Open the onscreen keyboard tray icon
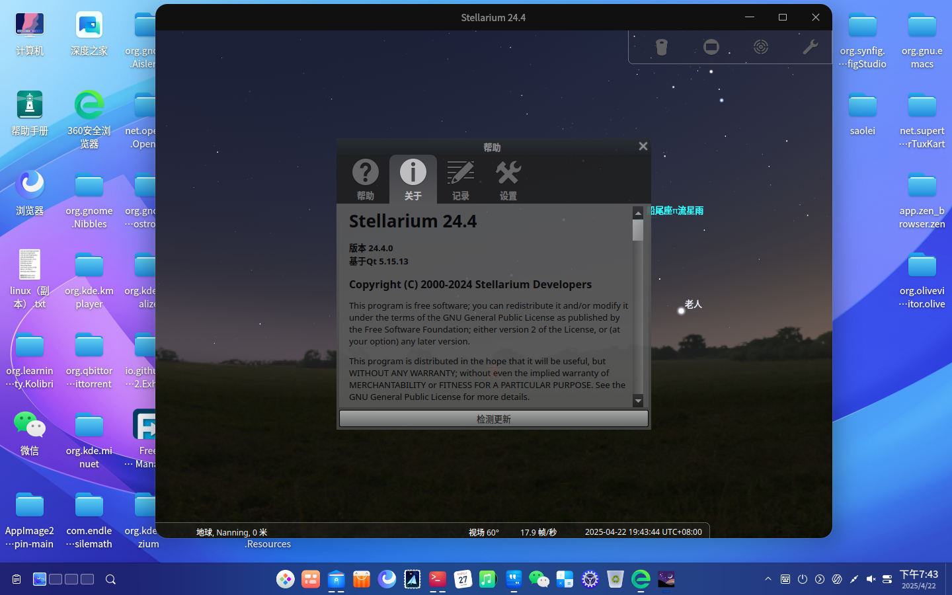952x595 pixels. tap(785, 579)
